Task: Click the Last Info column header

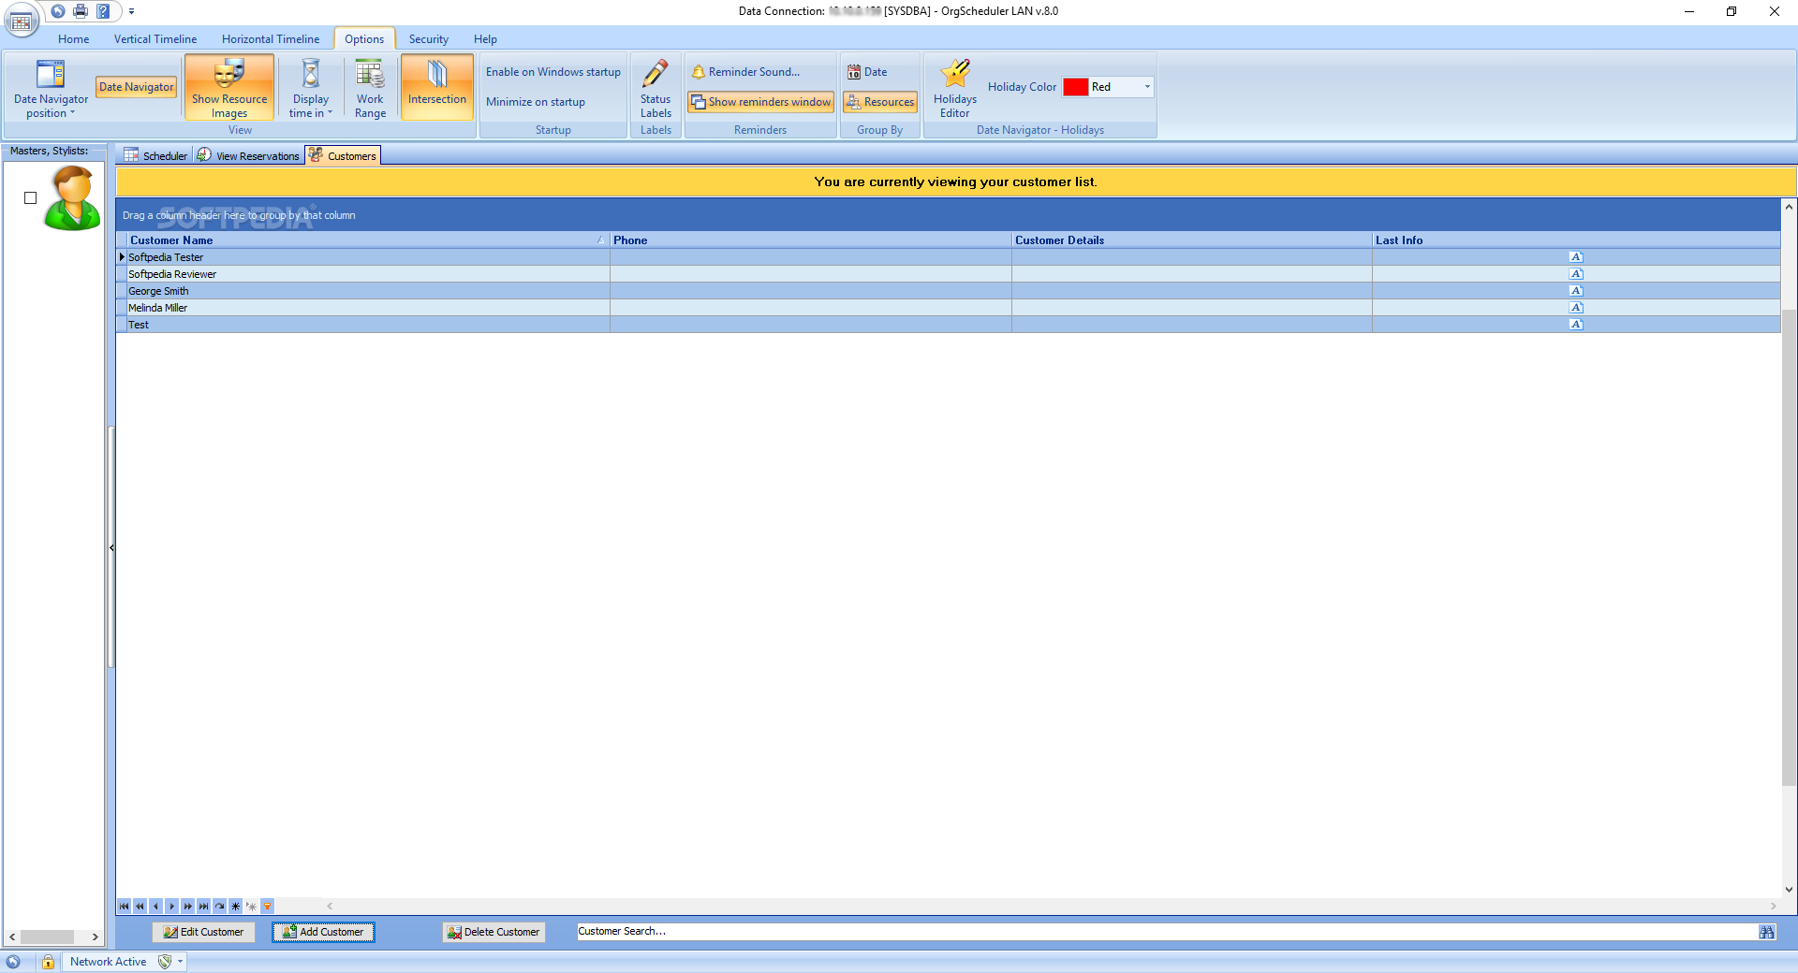Action: (1576, 240)
